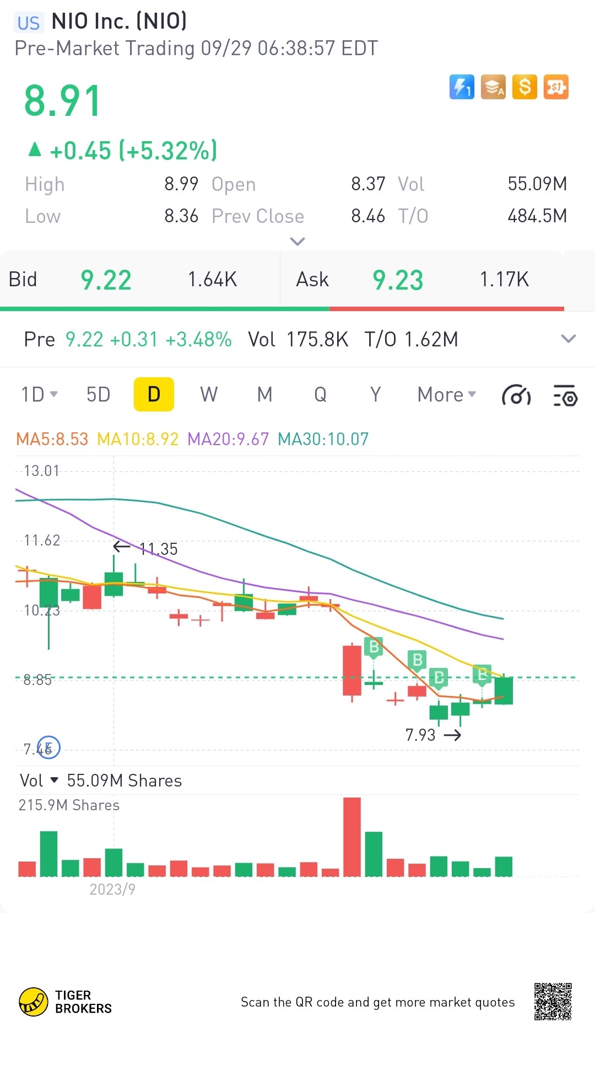Tap the first B buy marker on chart

(x=374, y=647)
